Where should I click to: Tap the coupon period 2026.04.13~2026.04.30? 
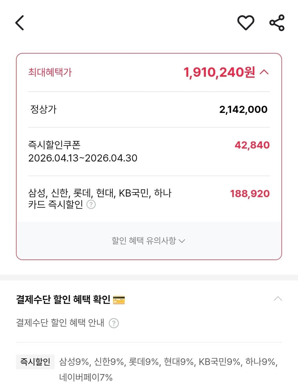click(x=83, y=158)
